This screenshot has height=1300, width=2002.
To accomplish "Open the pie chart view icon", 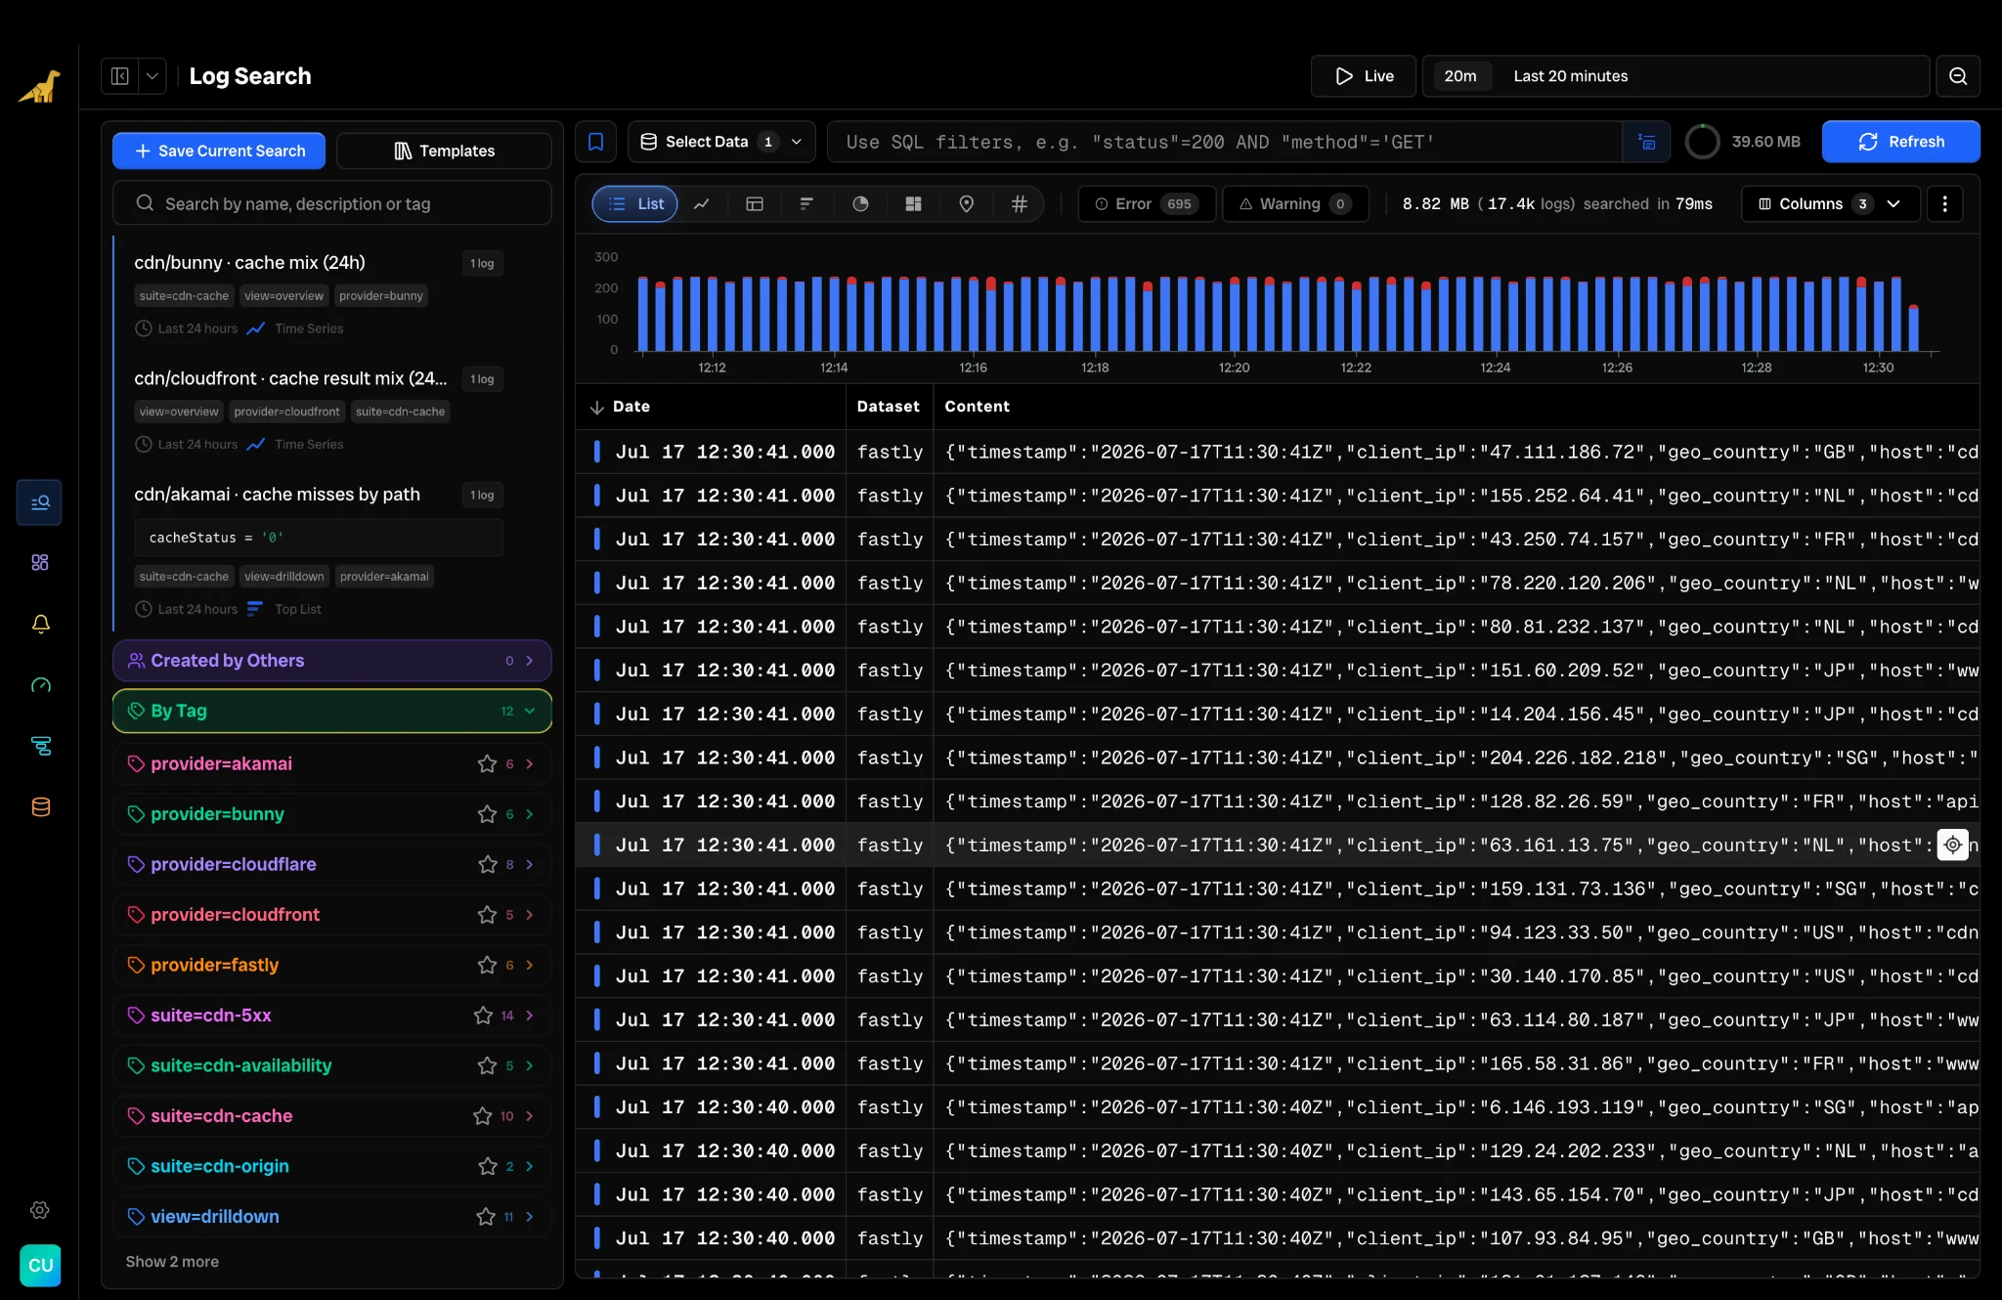I will pyautogui.click(x=860, y=204).
